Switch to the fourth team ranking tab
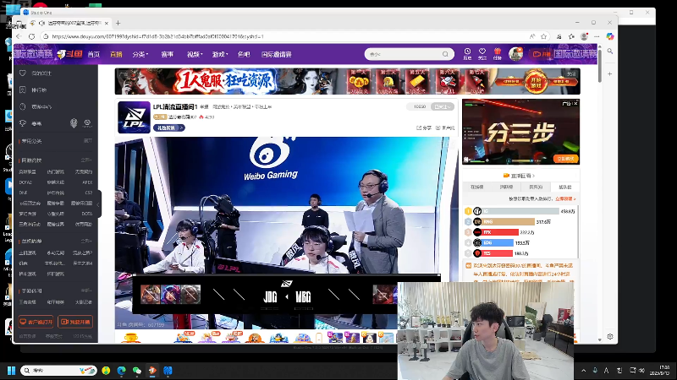The image size is (677, 380). click(x=564, y=187)
